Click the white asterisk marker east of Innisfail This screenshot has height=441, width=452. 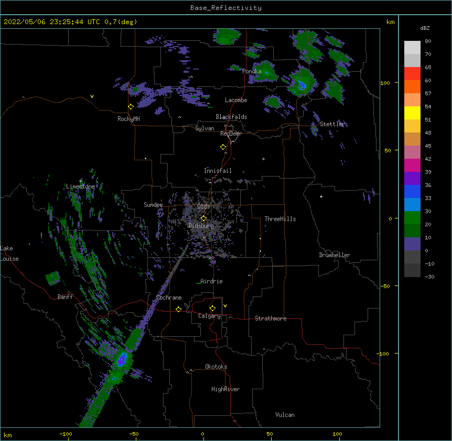coord(263,159)
